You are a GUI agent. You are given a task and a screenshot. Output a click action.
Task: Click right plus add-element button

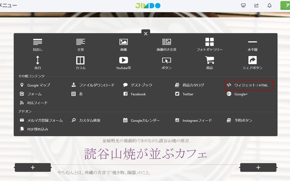[259, 168]
